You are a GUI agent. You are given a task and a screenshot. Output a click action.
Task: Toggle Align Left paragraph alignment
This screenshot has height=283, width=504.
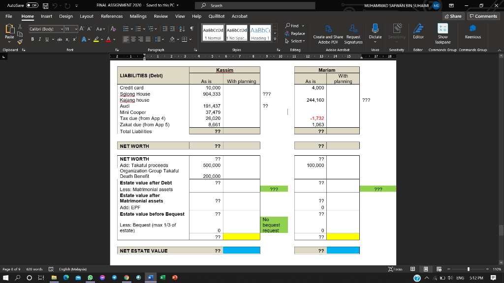[x=126, y=39]
